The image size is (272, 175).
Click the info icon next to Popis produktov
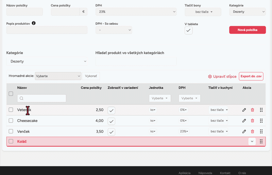coord(34,23)
